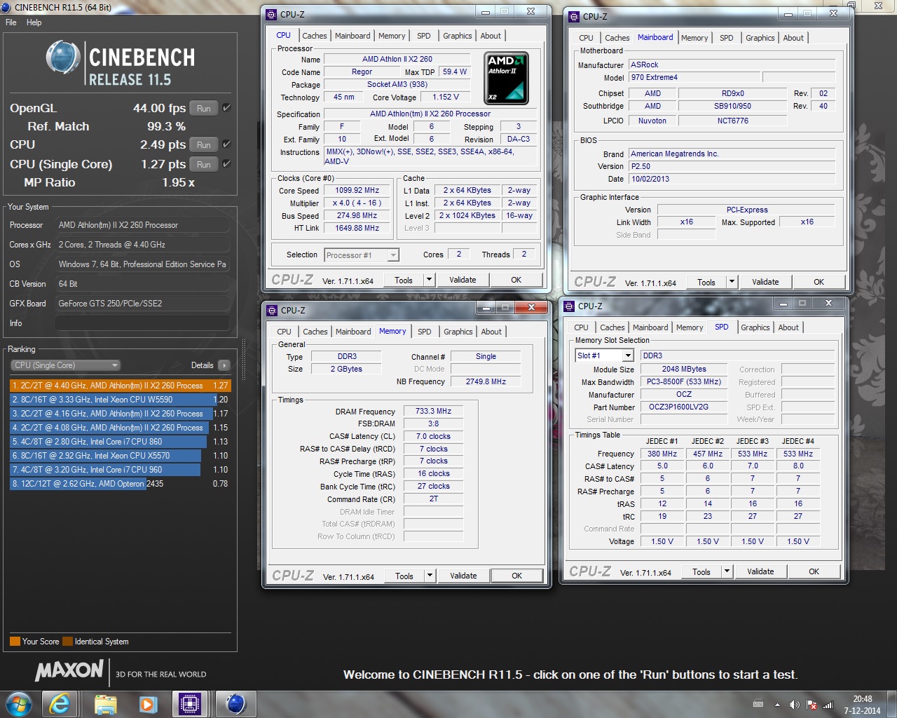Run the OpenGL benchmark
The image size is (897, 718).
tap(204, 108)
